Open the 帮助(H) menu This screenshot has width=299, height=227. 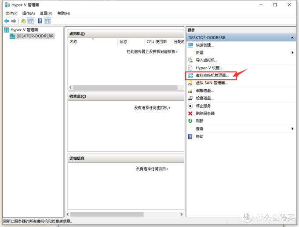pyautogui.click(x=64, y=13)
